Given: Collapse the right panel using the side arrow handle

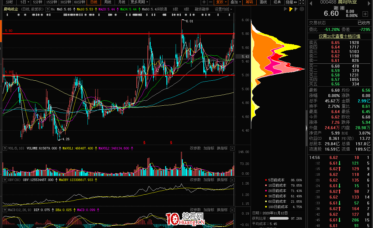Looking at the screenshot, I should pos(306,128).
